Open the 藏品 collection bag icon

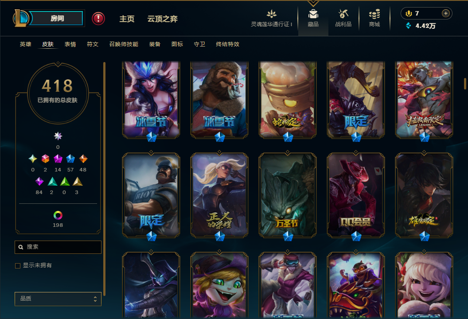pos(313,14)
